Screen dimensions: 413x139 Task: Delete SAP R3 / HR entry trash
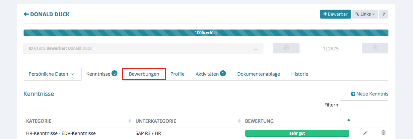coord(383,133)
